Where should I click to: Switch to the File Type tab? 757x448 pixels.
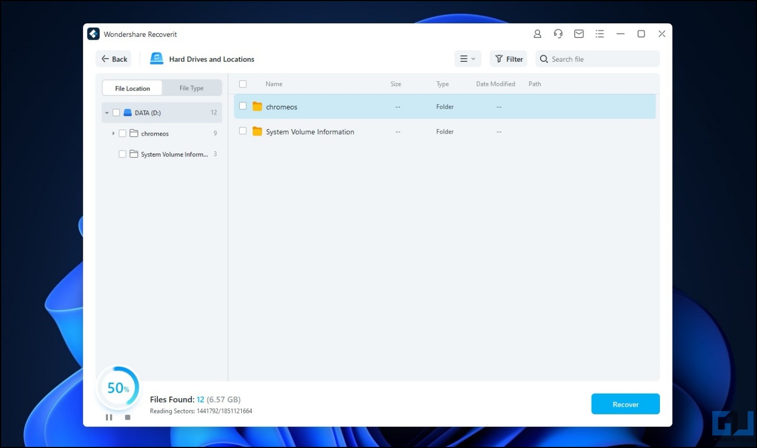[x=191, y=88]
